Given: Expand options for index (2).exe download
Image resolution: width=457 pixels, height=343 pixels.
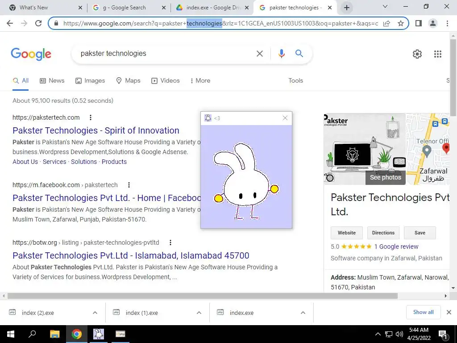Looking at the screenshot, I should coord(95,313).
